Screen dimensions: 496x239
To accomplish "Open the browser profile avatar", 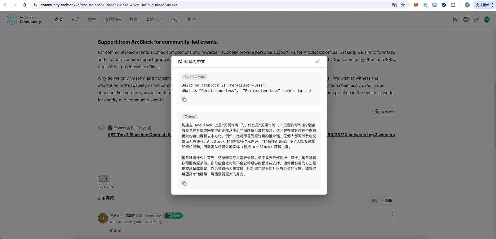I will (x=467, y=5).
